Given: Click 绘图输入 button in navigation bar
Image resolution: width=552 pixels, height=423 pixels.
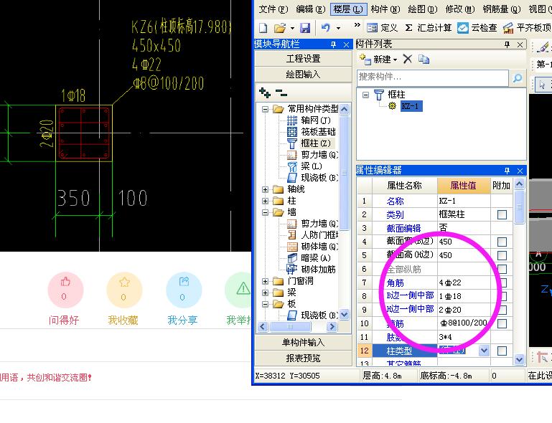Looking at the screenshot, I should [303, 74].
